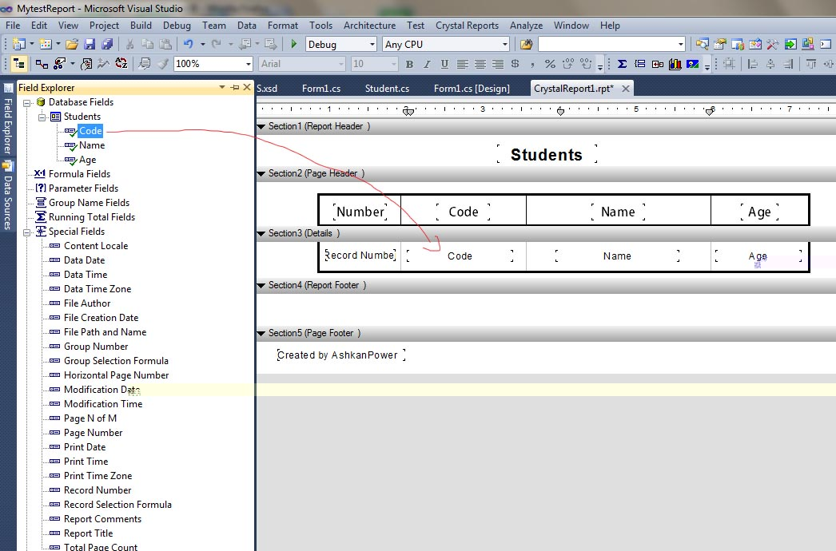Click the Section5 (Page Footer) bar
836x551 pixels.
click(x=546, y=333)
